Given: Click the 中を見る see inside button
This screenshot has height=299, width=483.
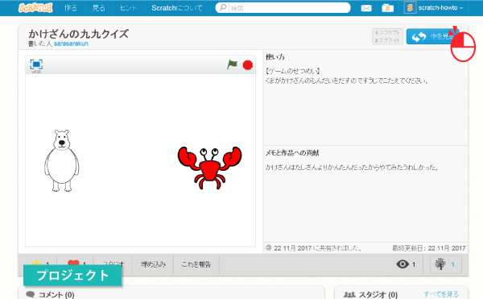Looking at the screenshot, I should click(432, 37).
